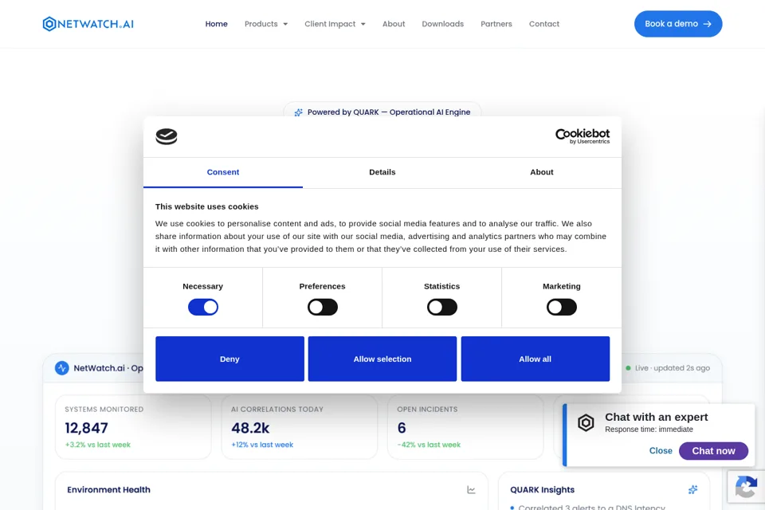Click 'This website uses cookies' heading
Screen dimensions: 765x510
[207, 206]
